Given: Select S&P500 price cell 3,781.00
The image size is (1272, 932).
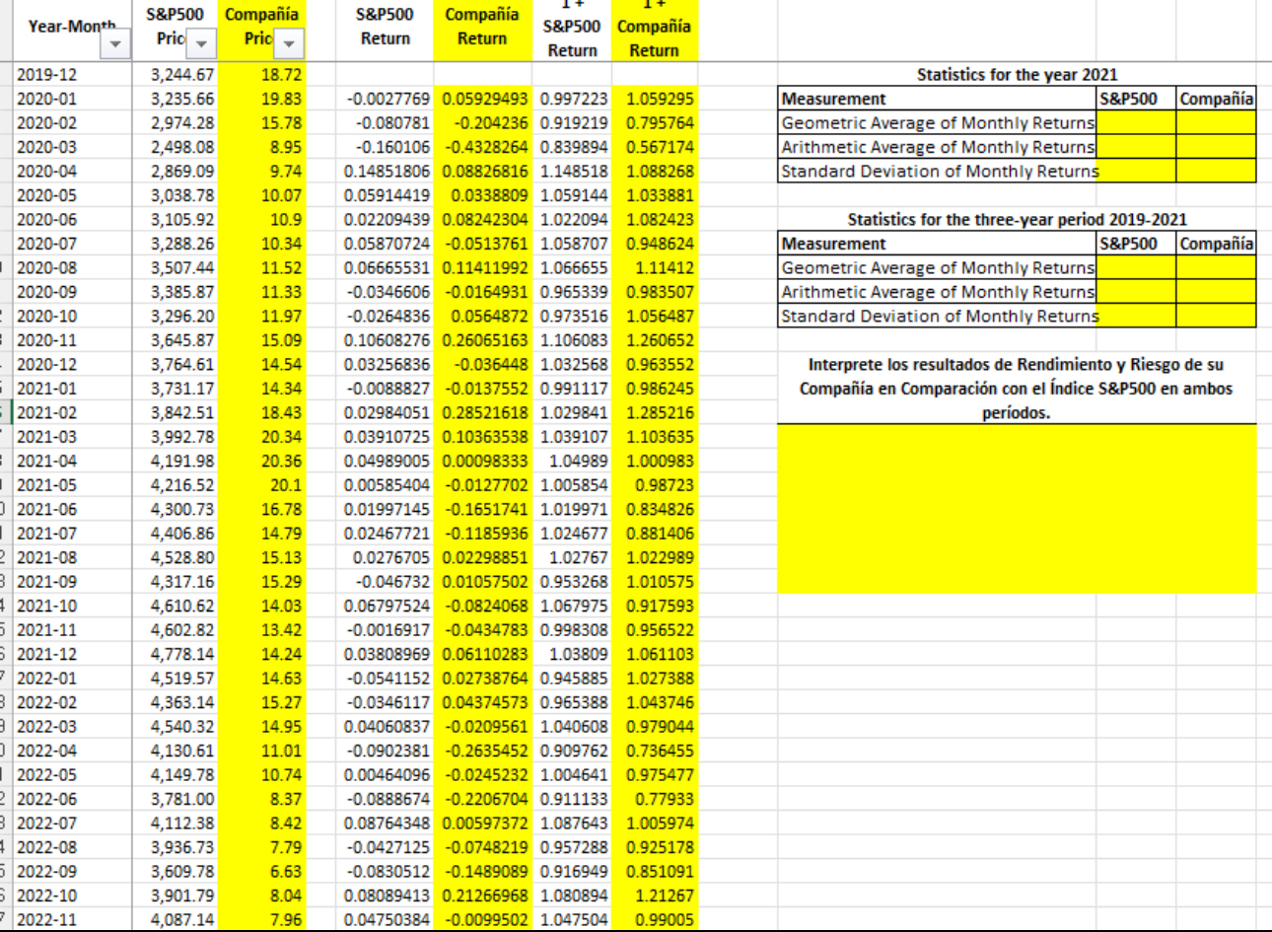Looking at the screenshot, I should pyautogui.click(x=176, y=799).
